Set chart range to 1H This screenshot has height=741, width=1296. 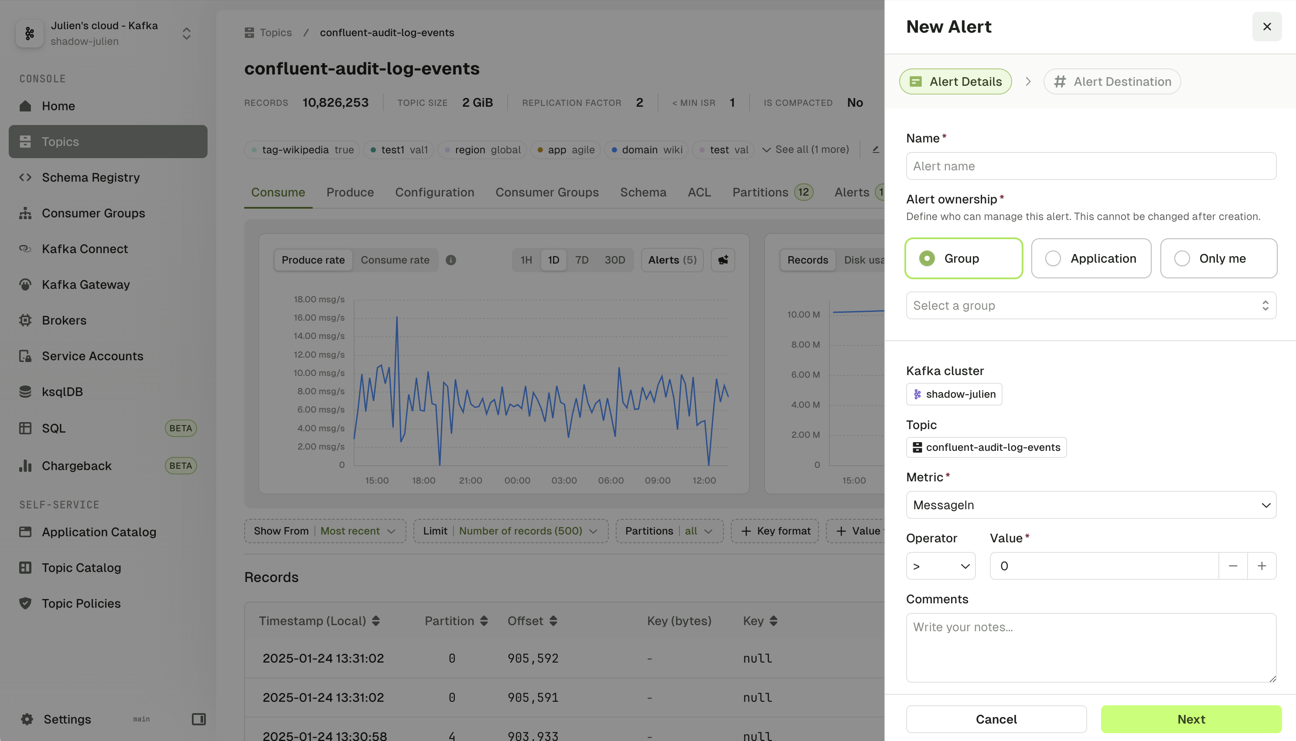click(526, 260)
